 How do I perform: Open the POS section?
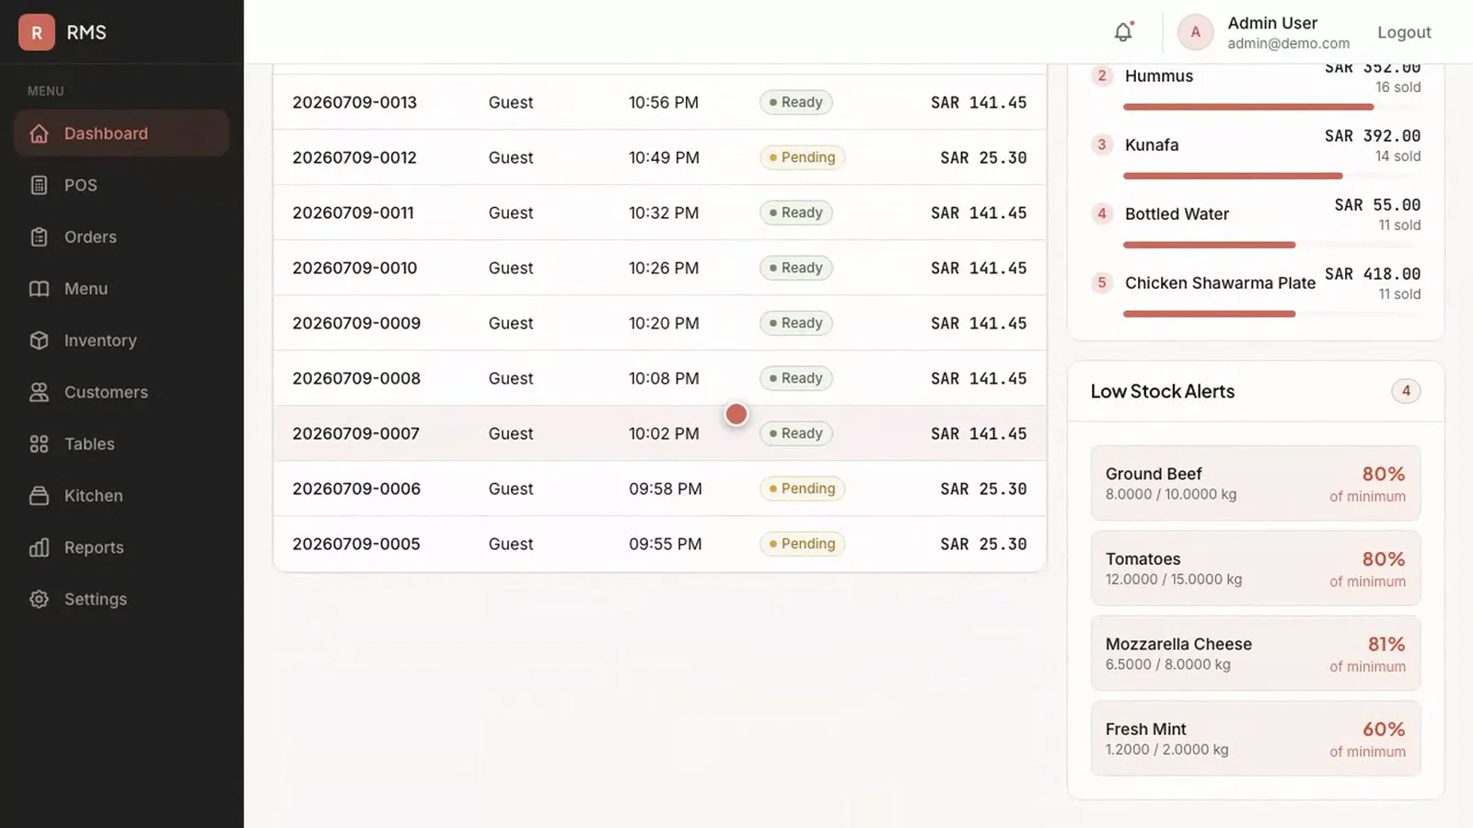click(x=122, y=185)
